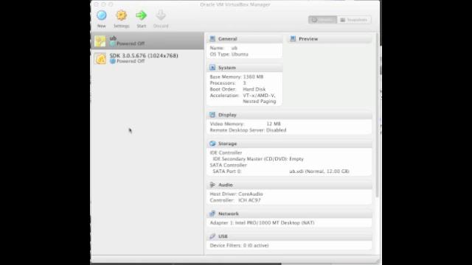Click the 'OS Type: Ubuntu' line
472x265 pixels.
(229, 54)
